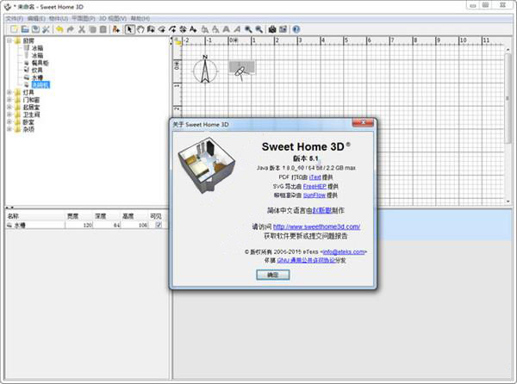Click the Redo arrow icon
The width and height of the screenshot is (517, 384).
point(71,29)
